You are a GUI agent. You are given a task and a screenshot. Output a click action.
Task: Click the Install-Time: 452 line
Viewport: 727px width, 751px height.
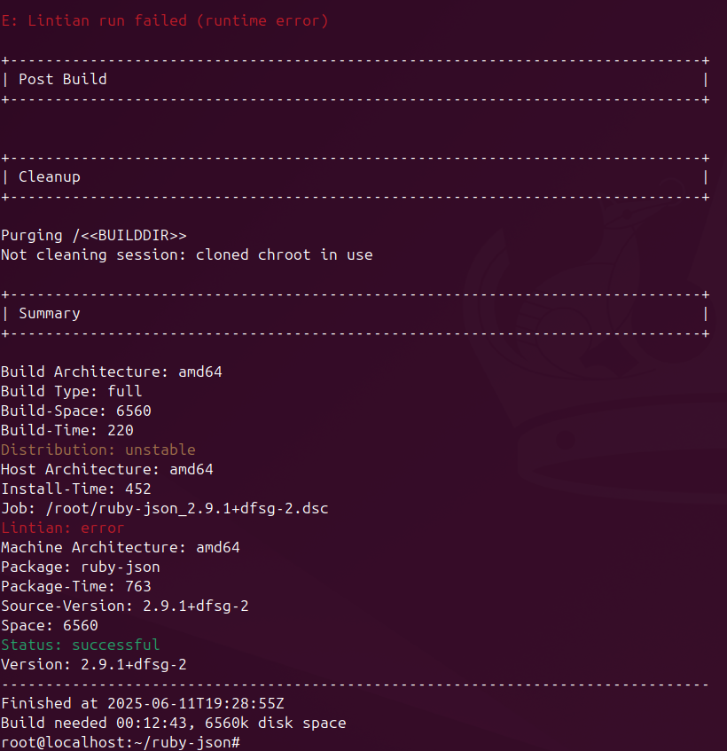75,489
